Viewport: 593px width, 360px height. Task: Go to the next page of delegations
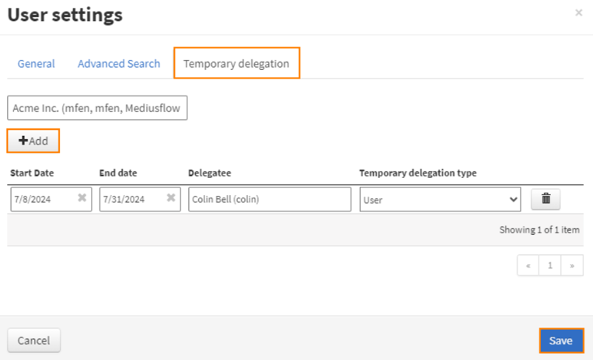pos(572,265)
